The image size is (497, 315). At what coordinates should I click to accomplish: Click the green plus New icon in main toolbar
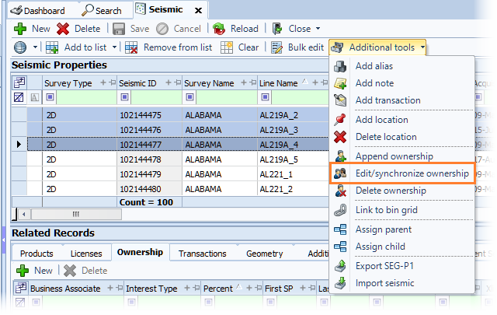20,29
